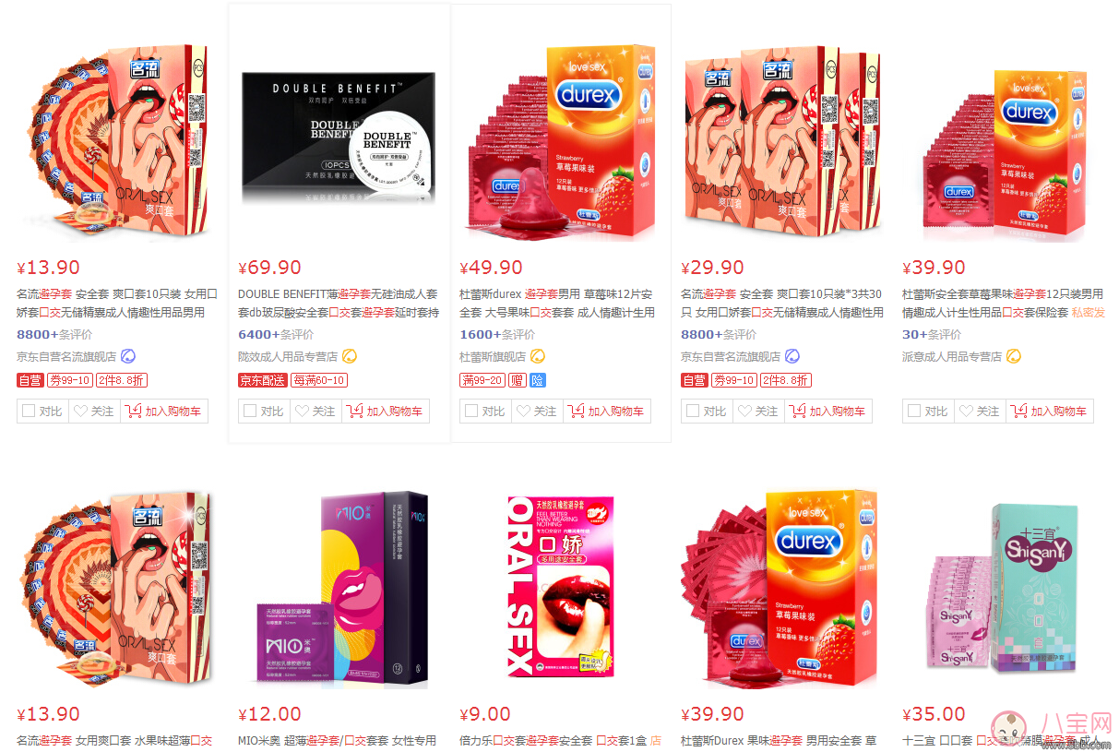
Task: Click the 每满60-10 promotion tag
Action: point(318,380)
